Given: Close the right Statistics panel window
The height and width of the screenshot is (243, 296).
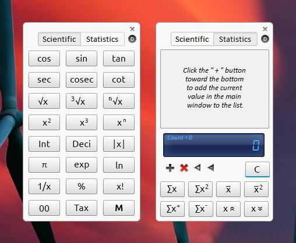Looking at the screenshot, I should click(x=265, y=29).
